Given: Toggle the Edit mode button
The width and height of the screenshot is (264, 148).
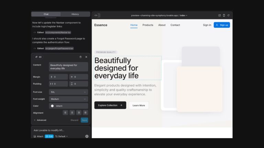Looking at the screenshot, I should (49, 136).
